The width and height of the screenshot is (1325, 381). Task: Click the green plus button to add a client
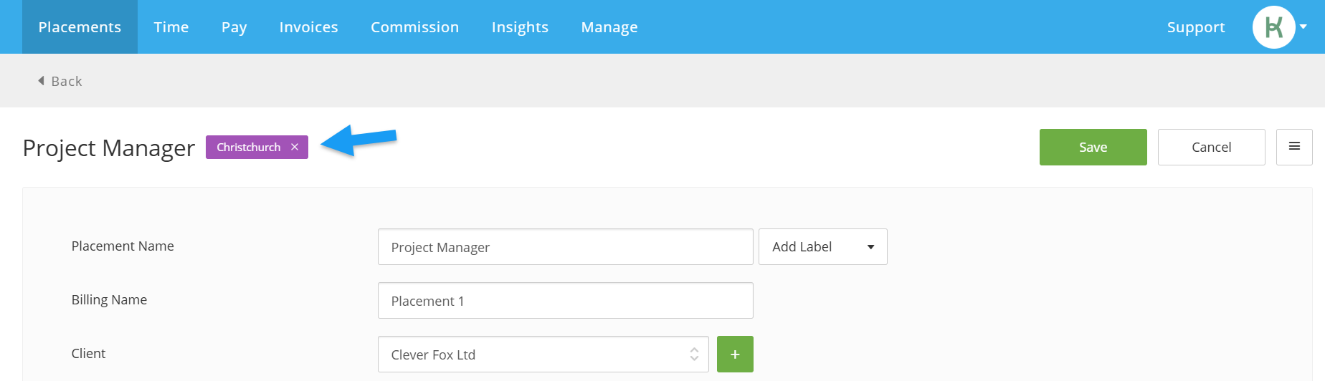(x=735, y=355)
